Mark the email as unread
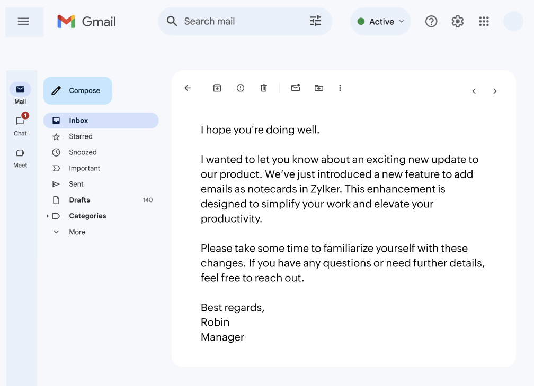 tap(296, 88)
